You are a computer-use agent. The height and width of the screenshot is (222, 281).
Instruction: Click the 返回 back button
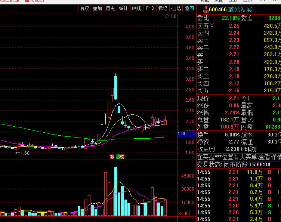click(189, 8)
